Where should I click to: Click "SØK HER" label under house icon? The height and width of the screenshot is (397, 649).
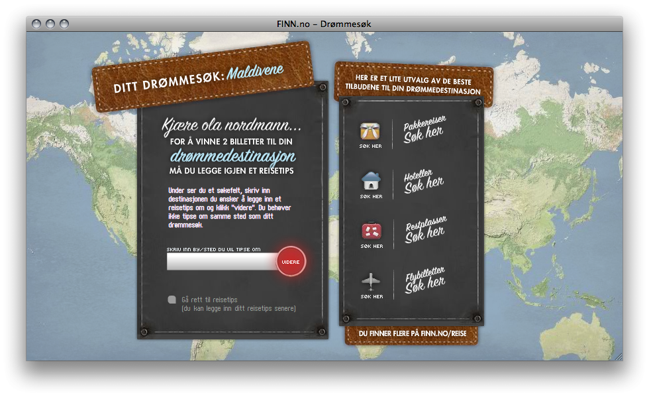pyautogui.click(x=371, y=196)
